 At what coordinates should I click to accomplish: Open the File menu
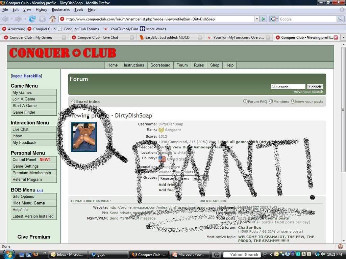tap(5, 10)
